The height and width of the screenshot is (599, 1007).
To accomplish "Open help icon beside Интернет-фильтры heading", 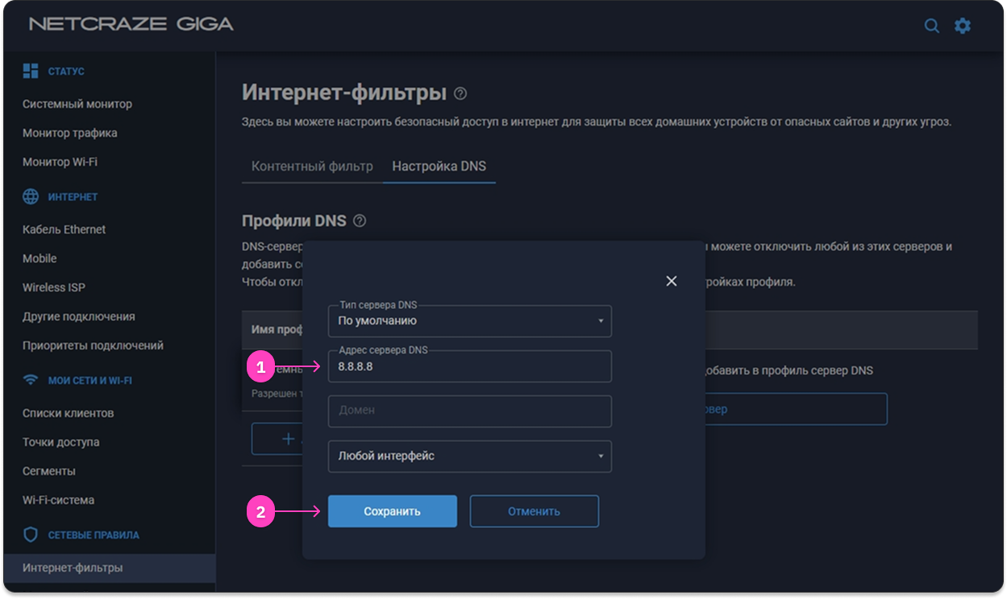I will click(460, 93).
